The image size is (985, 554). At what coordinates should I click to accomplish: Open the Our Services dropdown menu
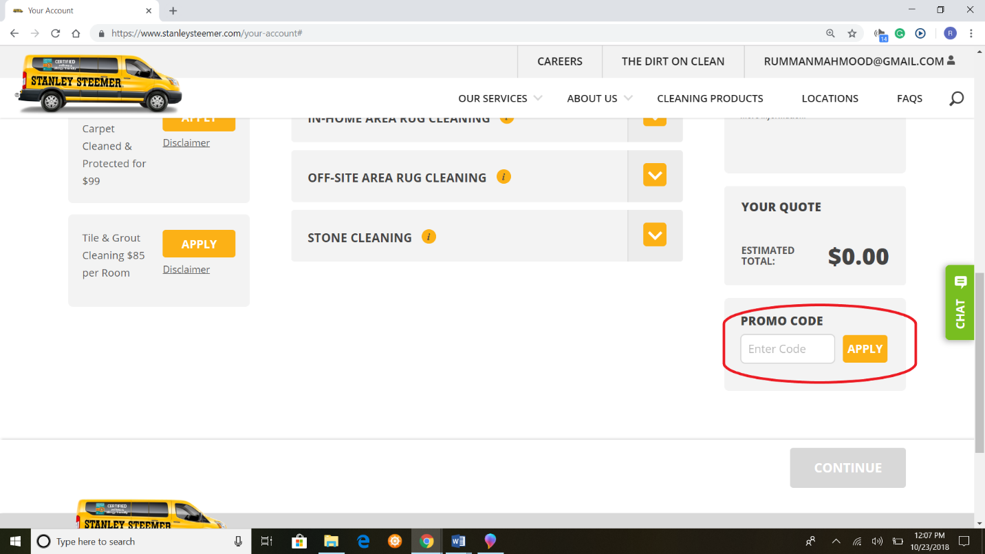tap(500, 98)
